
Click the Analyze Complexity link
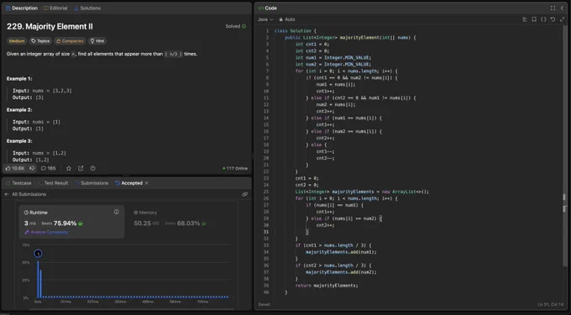coord(46,232)
